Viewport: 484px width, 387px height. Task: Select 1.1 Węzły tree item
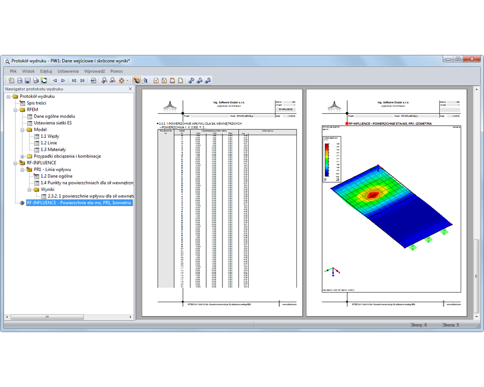pos(50,136)
